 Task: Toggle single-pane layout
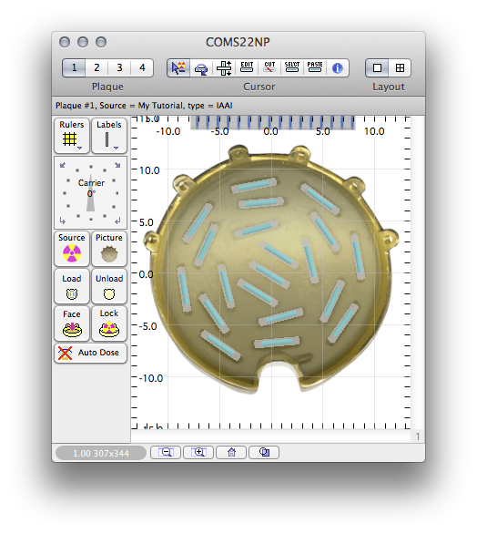pyautogui.click(x=377, y=67)
